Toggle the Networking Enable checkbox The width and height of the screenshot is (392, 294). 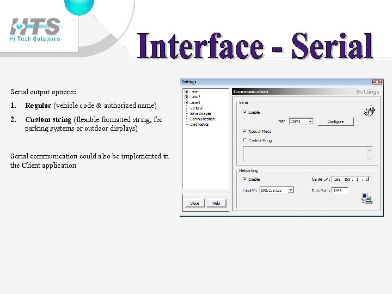pos(245,179)
